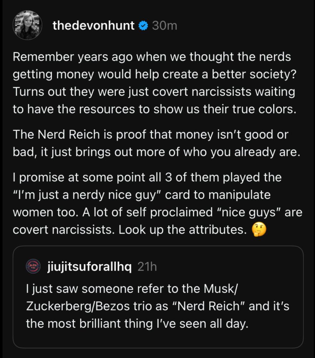Click the line "bad, it just brings out more"
Screen dimensions: 315x358
click(156, 152)
